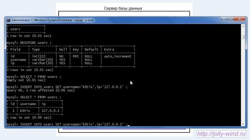Click the 'Extra' column header
This screenshot has height=140, width=250.
(x=109, y=49)
